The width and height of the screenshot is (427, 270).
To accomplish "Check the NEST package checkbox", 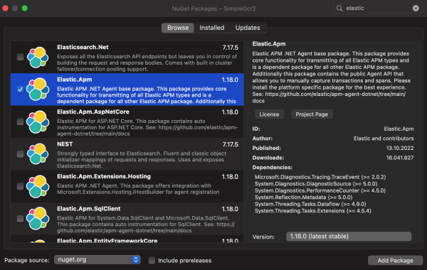I will 20,154.
